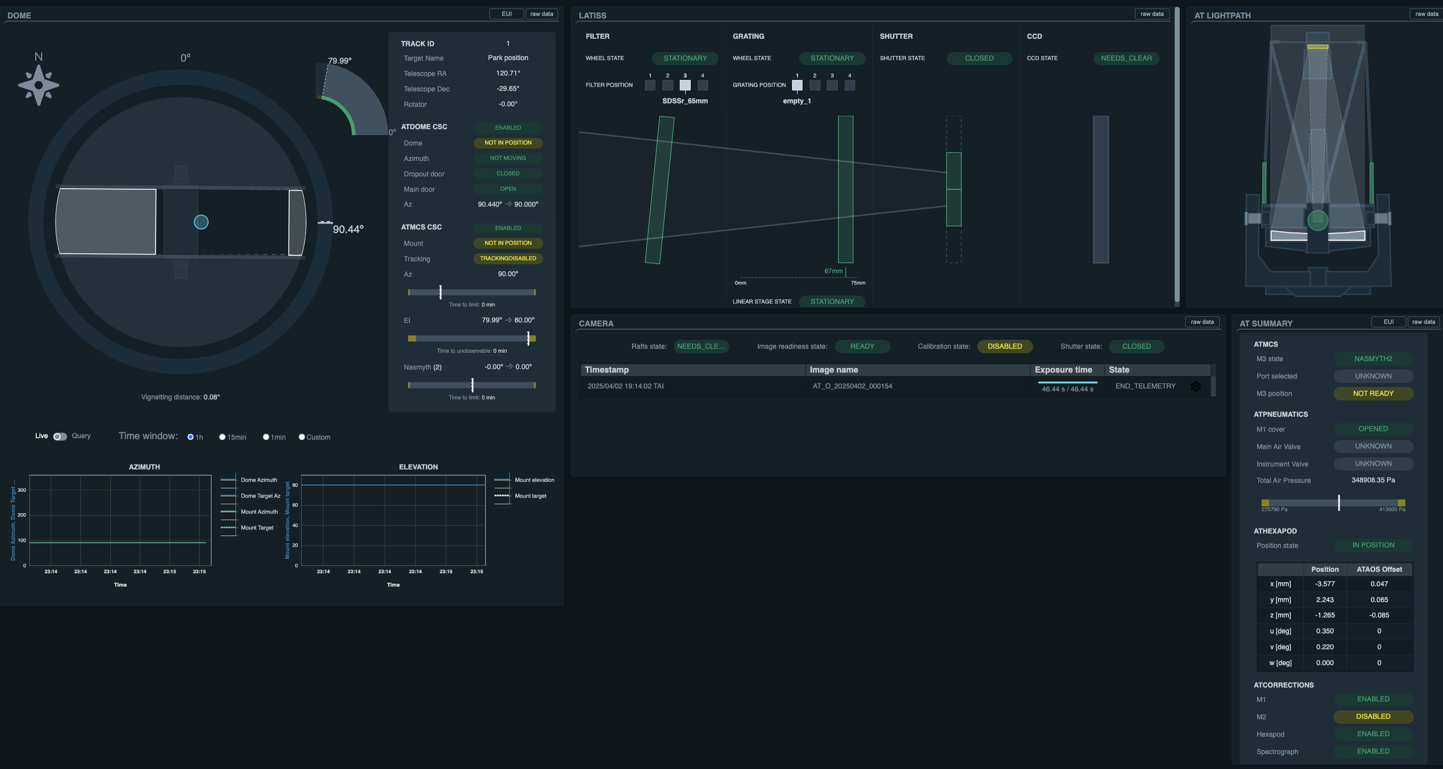Select the 1min time window option
Image resolution: width=1443 pixels, height=769 pixels.
pos(266,437)
